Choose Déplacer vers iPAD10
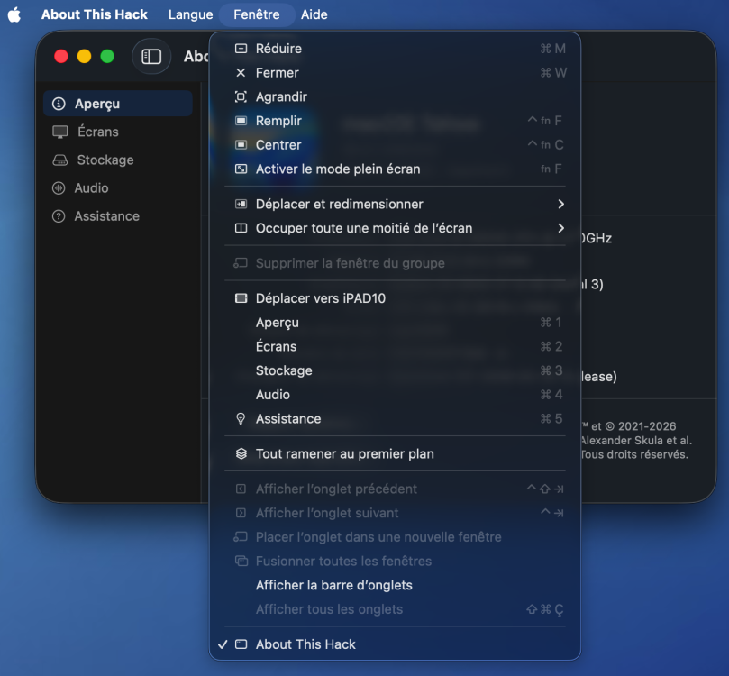Viewport: 729px width, 676px height. (395, 298)
